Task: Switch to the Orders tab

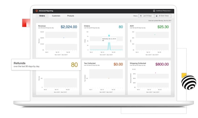Action: click(42, 16)
